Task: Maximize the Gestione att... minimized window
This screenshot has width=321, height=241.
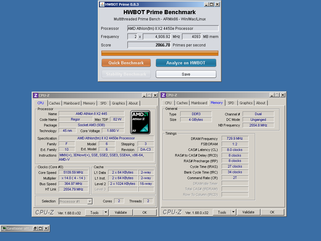Action: coord(40,228)
